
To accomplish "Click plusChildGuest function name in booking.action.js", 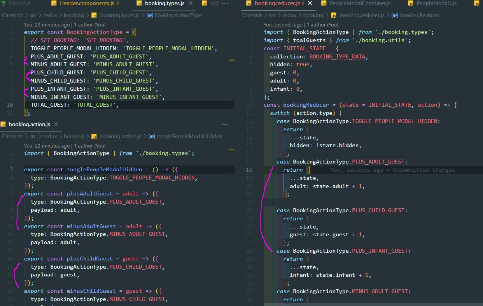I will 89,259.
